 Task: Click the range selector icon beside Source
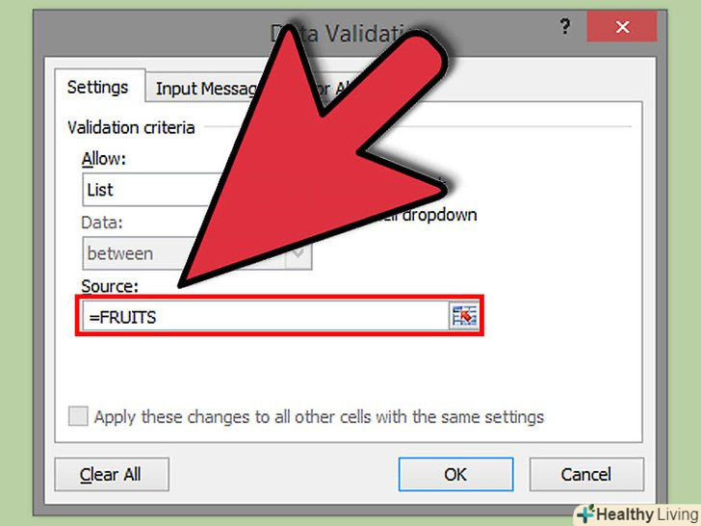463,316
